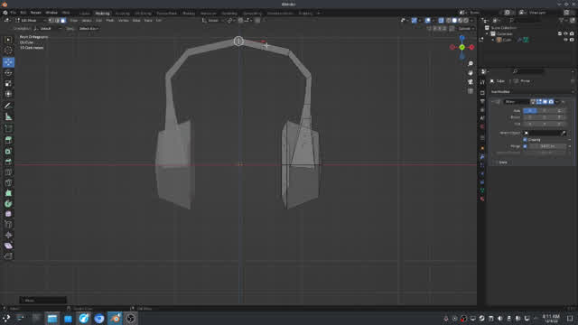Viewport: 578px width, 325px height.
Task: Select the Rotate tool
Action: point(8,72)
